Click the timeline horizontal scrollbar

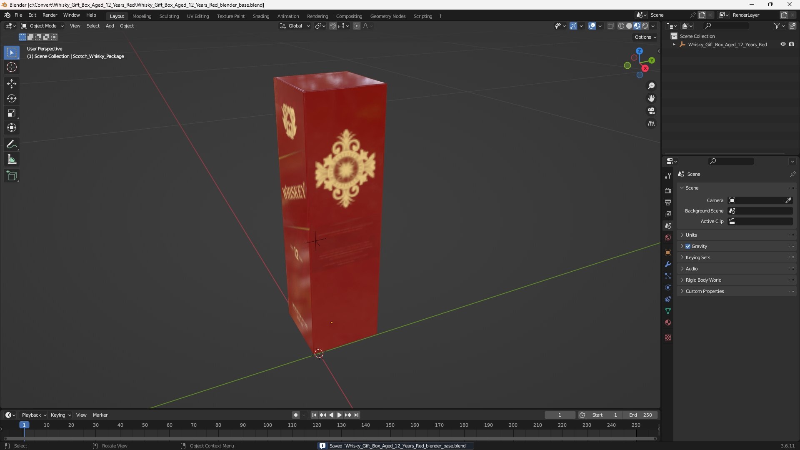coord(330,438)
